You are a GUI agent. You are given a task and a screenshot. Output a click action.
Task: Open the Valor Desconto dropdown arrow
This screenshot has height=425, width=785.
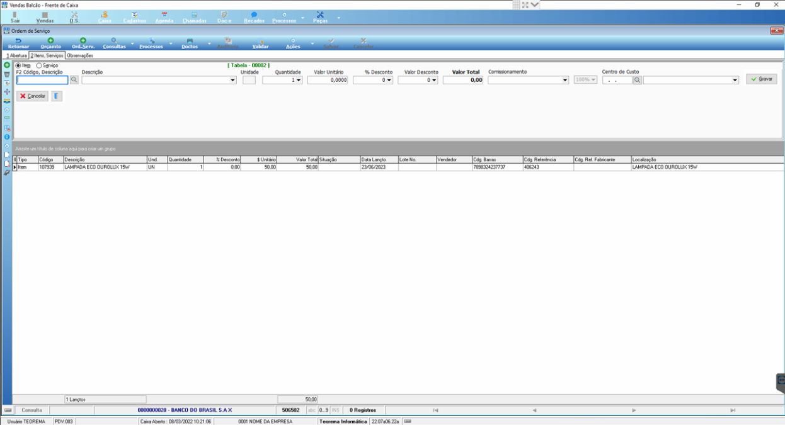coord(434,81)
